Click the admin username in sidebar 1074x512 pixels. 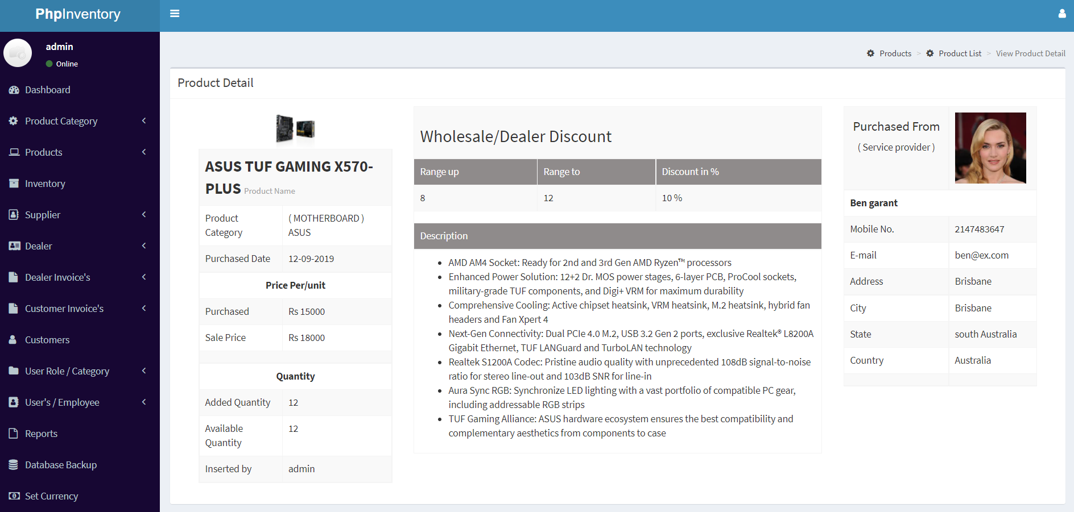click(60, 47)
